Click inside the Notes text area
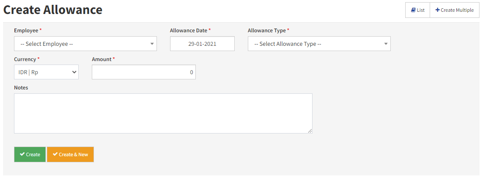This screenshot has width=483, height=178. tap(163, 113)
